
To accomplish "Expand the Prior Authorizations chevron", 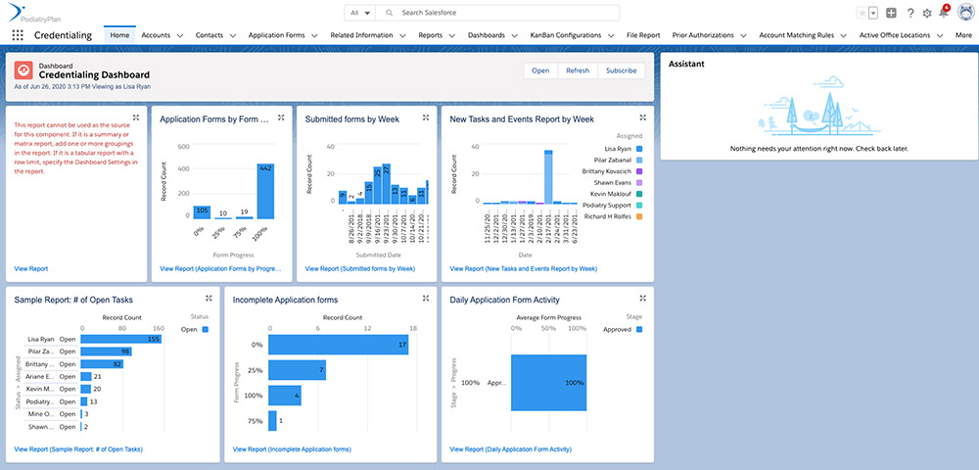I will [x=744, y=35].
